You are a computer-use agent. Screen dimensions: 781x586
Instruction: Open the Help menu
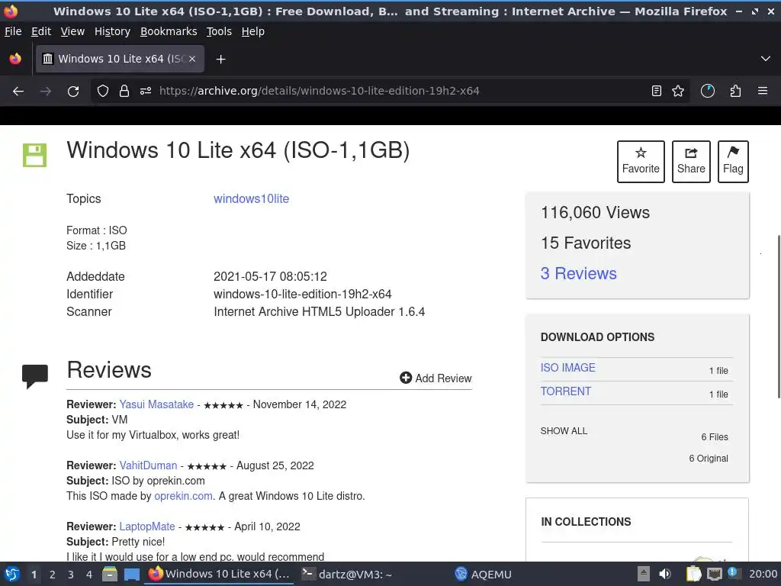click(252, 31)
